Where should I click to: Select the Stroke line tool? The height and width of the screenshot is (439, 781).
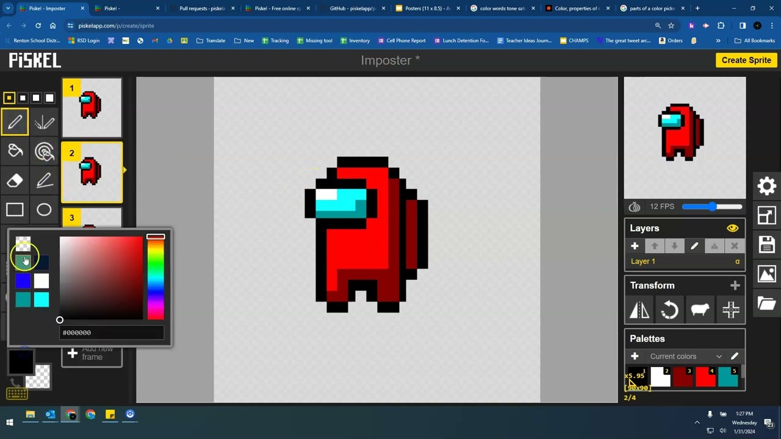coord(44,180)
